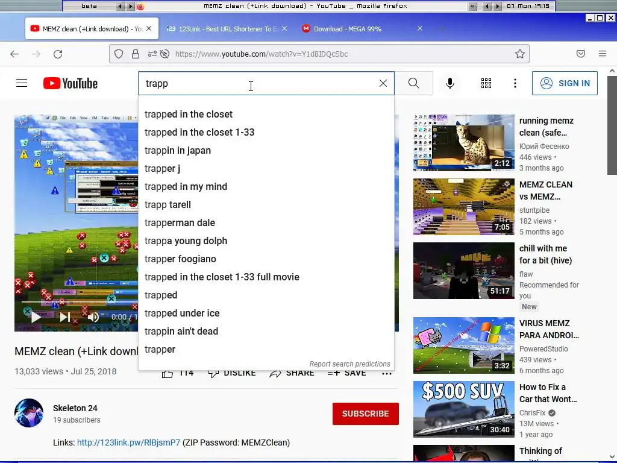Open Skeleton 24 channel avatar
617x463 pixels.
29,413
